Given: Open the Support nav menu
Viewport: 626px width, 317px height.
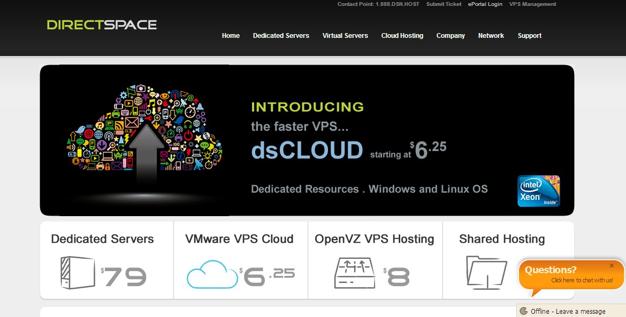Looking at the screenshot, I should coord(530,35).
